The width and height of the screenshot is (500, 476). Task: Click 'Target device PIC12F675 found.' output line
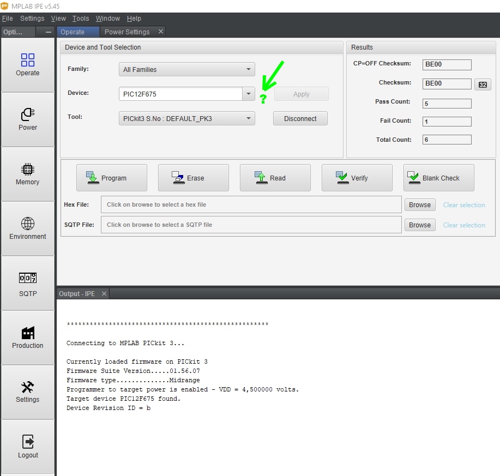click(123, 399)
